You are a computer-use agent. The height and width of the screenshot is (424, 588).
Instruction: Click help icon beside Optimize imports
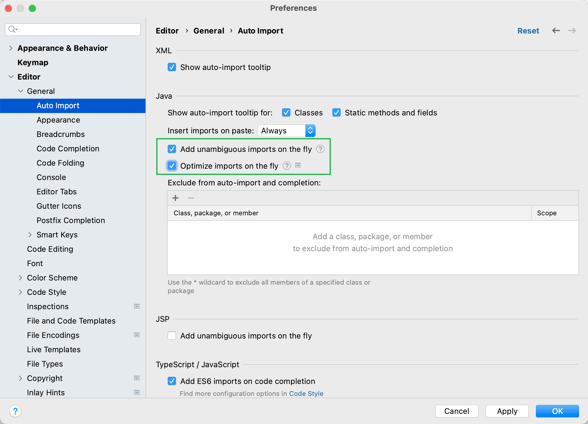287,166
